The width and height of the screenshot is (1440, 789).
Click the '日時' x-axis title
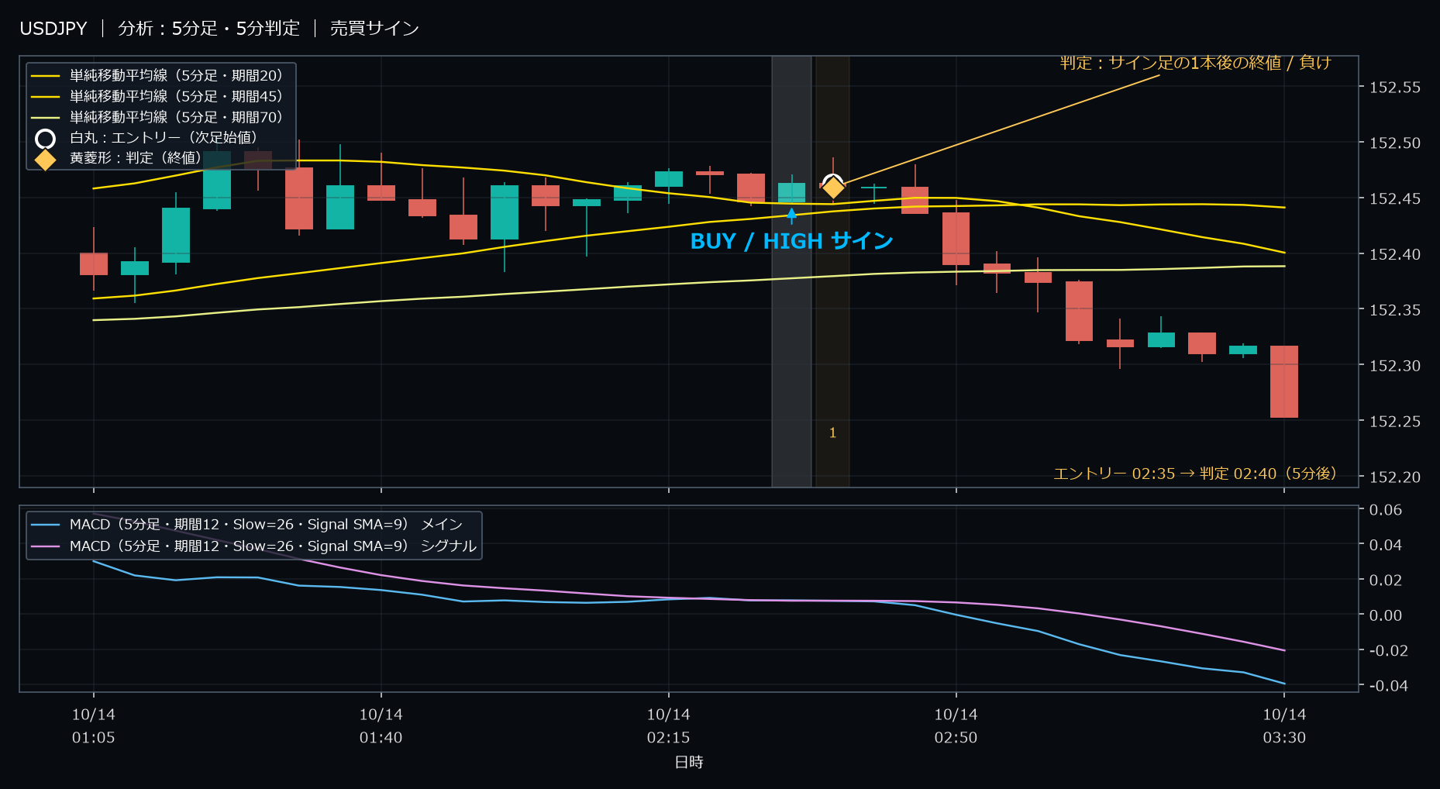click(689, 763)
